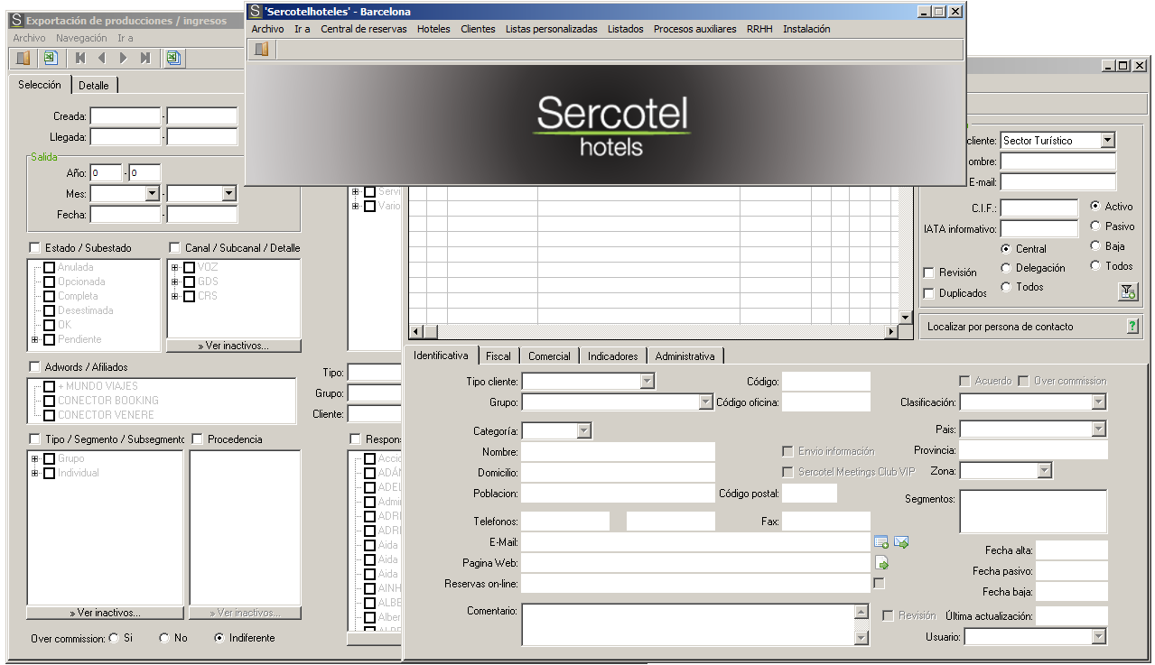Set Over commission to Si
The width and height of the screenshot is (1155, 665).
pyautogui.click(x=113, y=638)
